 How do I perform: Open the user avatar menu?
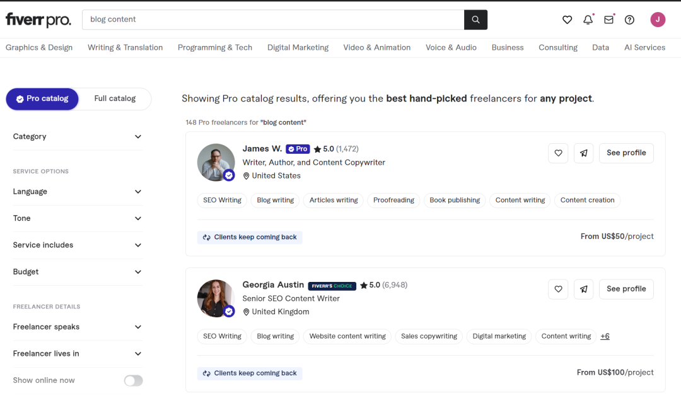pos(658,20)
